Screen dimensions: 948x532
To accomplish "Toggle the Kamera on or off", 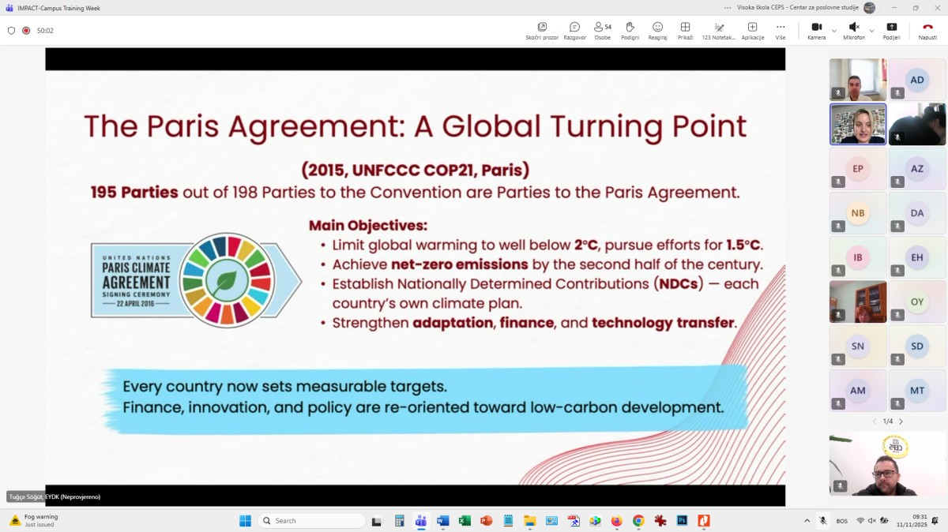I will click(816, 30).
